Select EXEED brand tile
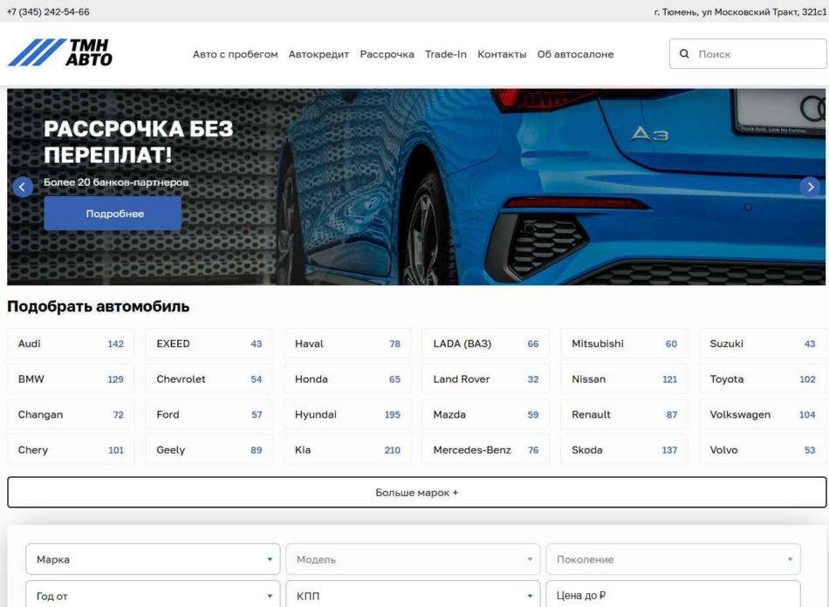The width and height of the screenshot is (829, 607). pos(209,344)
